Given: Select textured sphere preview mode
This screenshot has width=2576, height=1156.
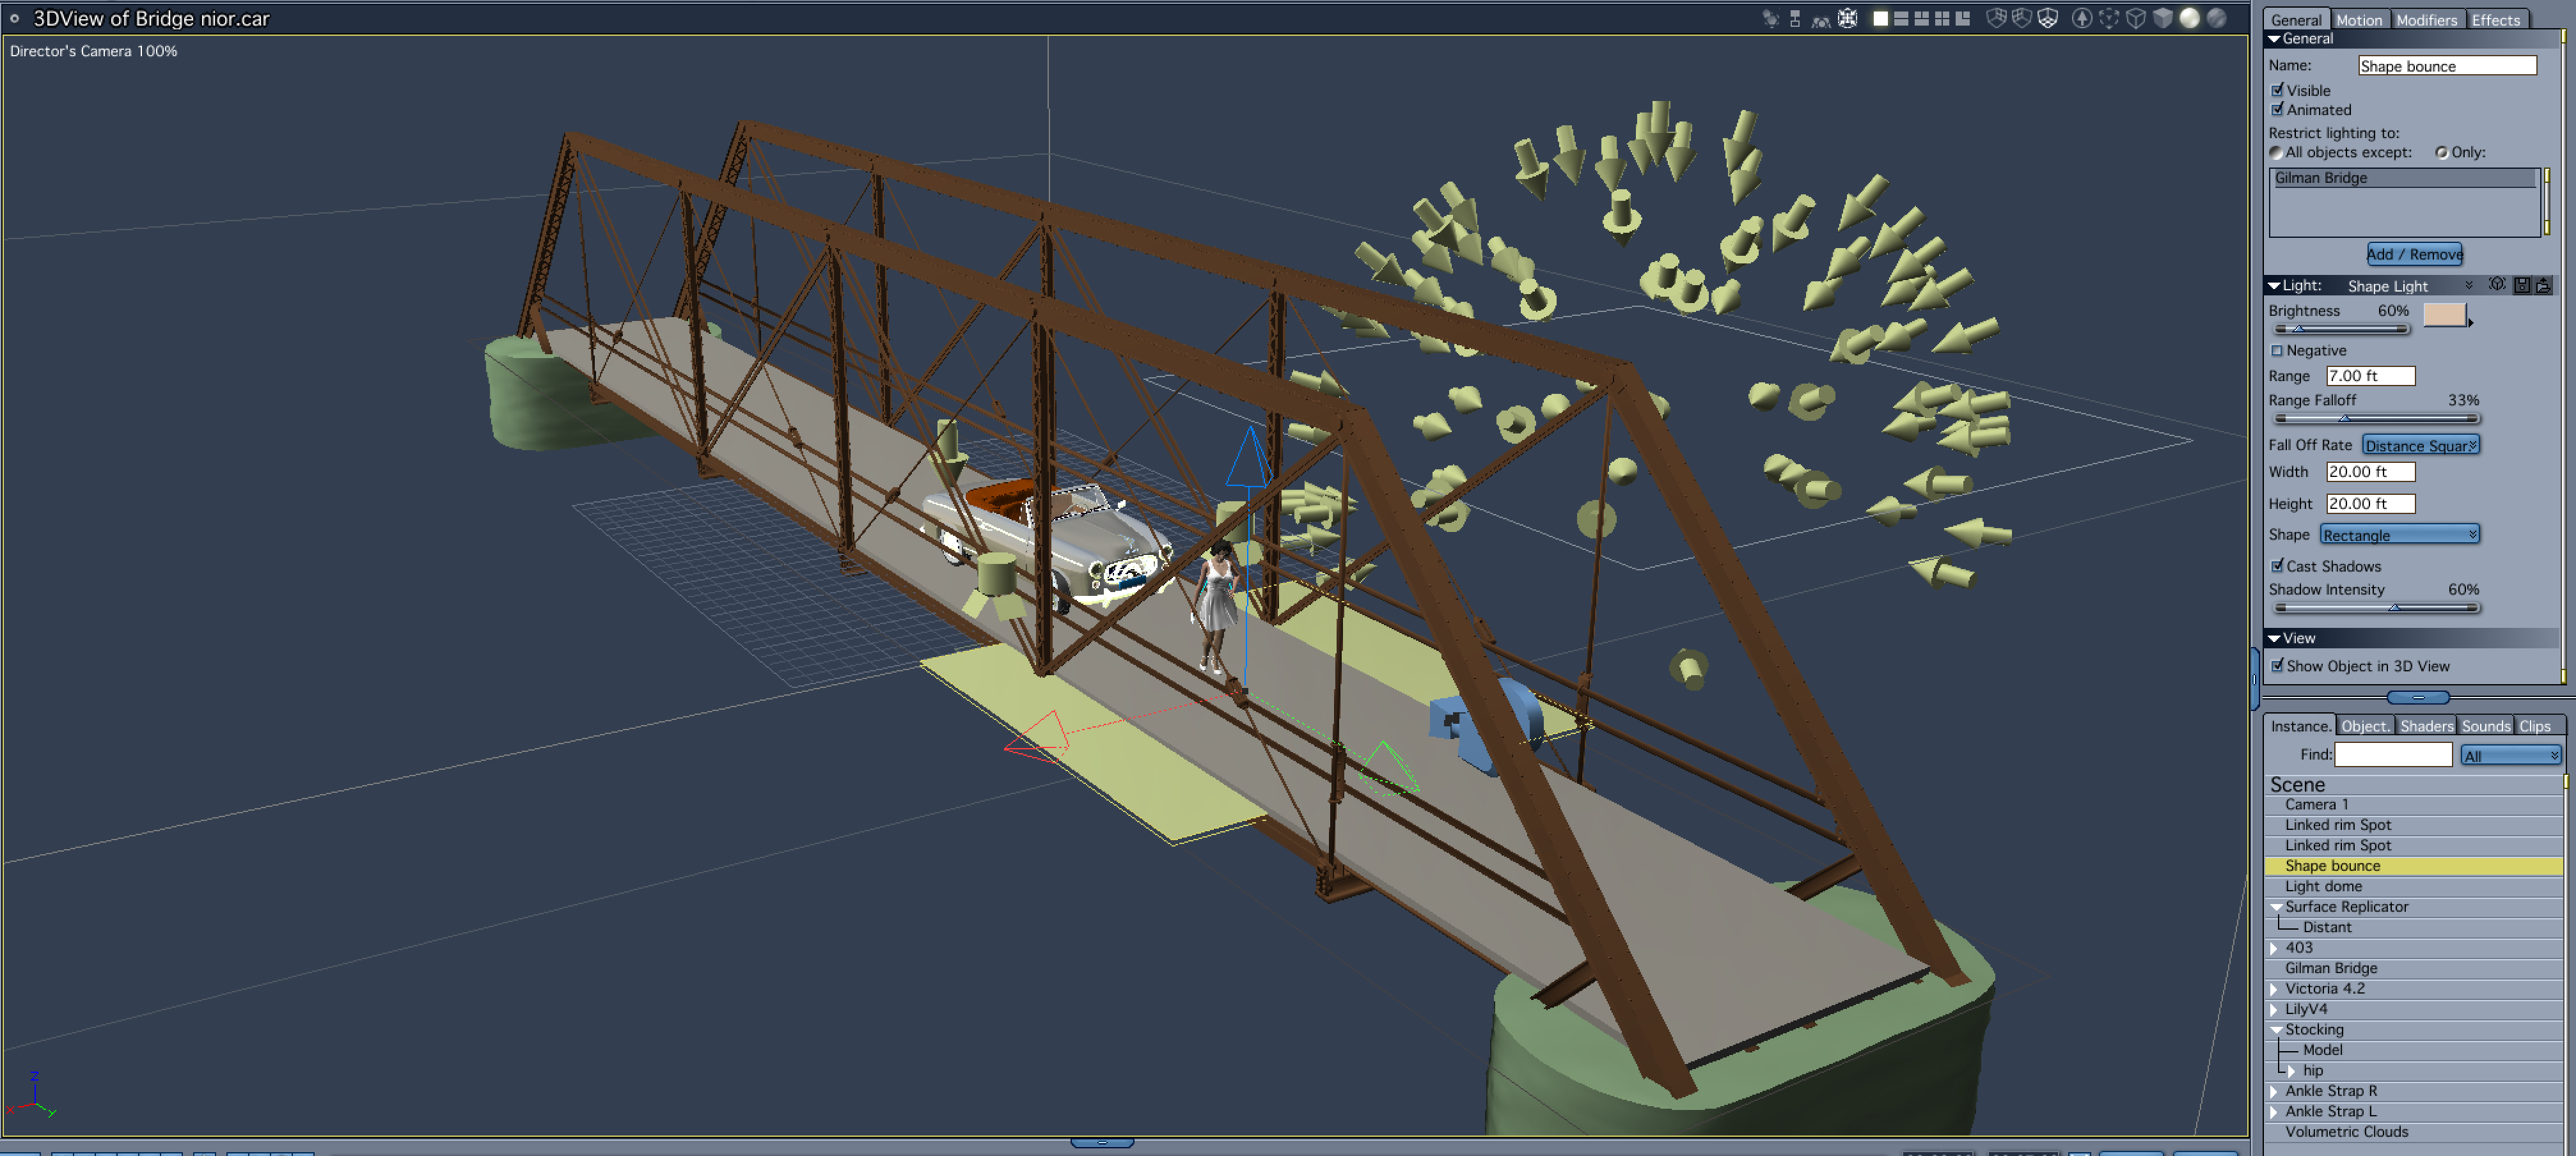Looking at the screenshot, I should 2217,18.
